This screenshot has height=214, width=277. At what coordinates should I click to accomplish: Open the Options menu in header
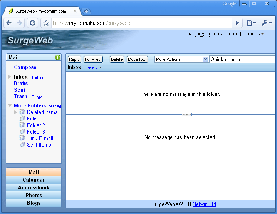click(x=253, y=34)
